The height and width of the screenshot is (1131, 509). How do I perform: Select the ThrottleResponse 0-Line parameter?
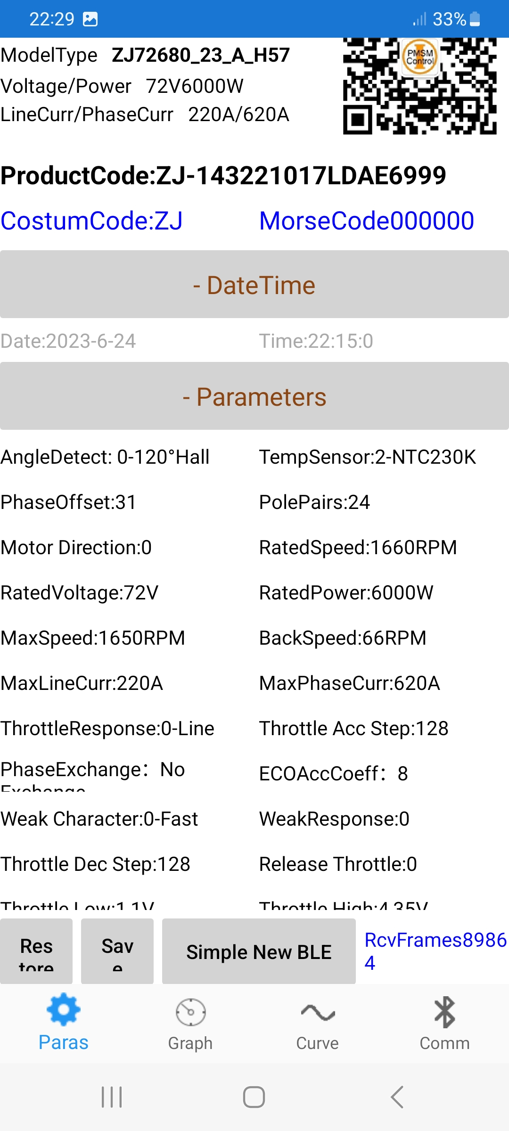[107, 729]
